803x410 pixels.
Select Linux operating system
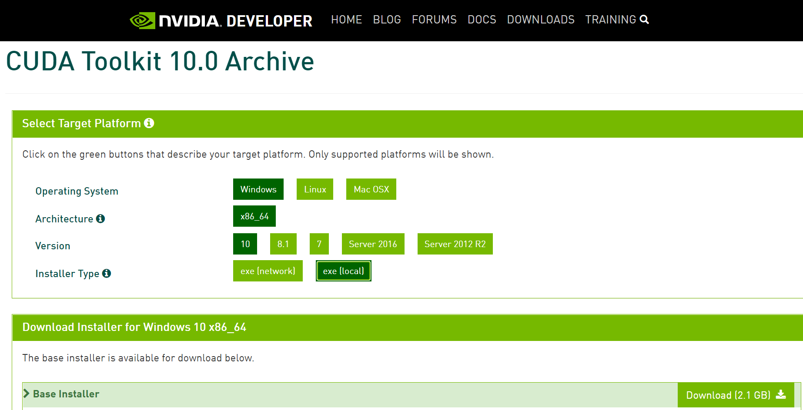[x=315, y=189]
